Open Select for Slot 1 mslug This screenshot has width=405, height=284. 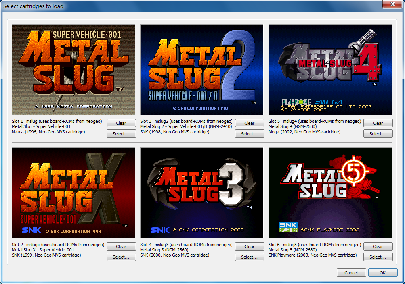121,133
